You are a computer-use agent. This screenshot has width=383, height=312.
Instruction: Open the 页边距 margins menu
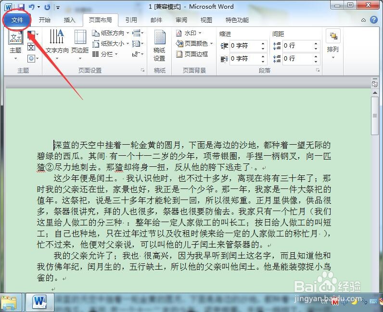click(x=80, y=45)
